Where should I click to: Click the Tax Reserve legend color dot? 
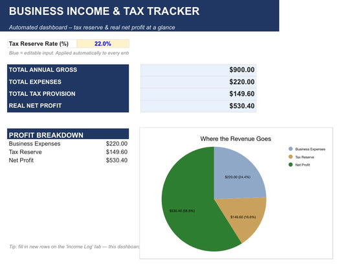click(291, 157)
